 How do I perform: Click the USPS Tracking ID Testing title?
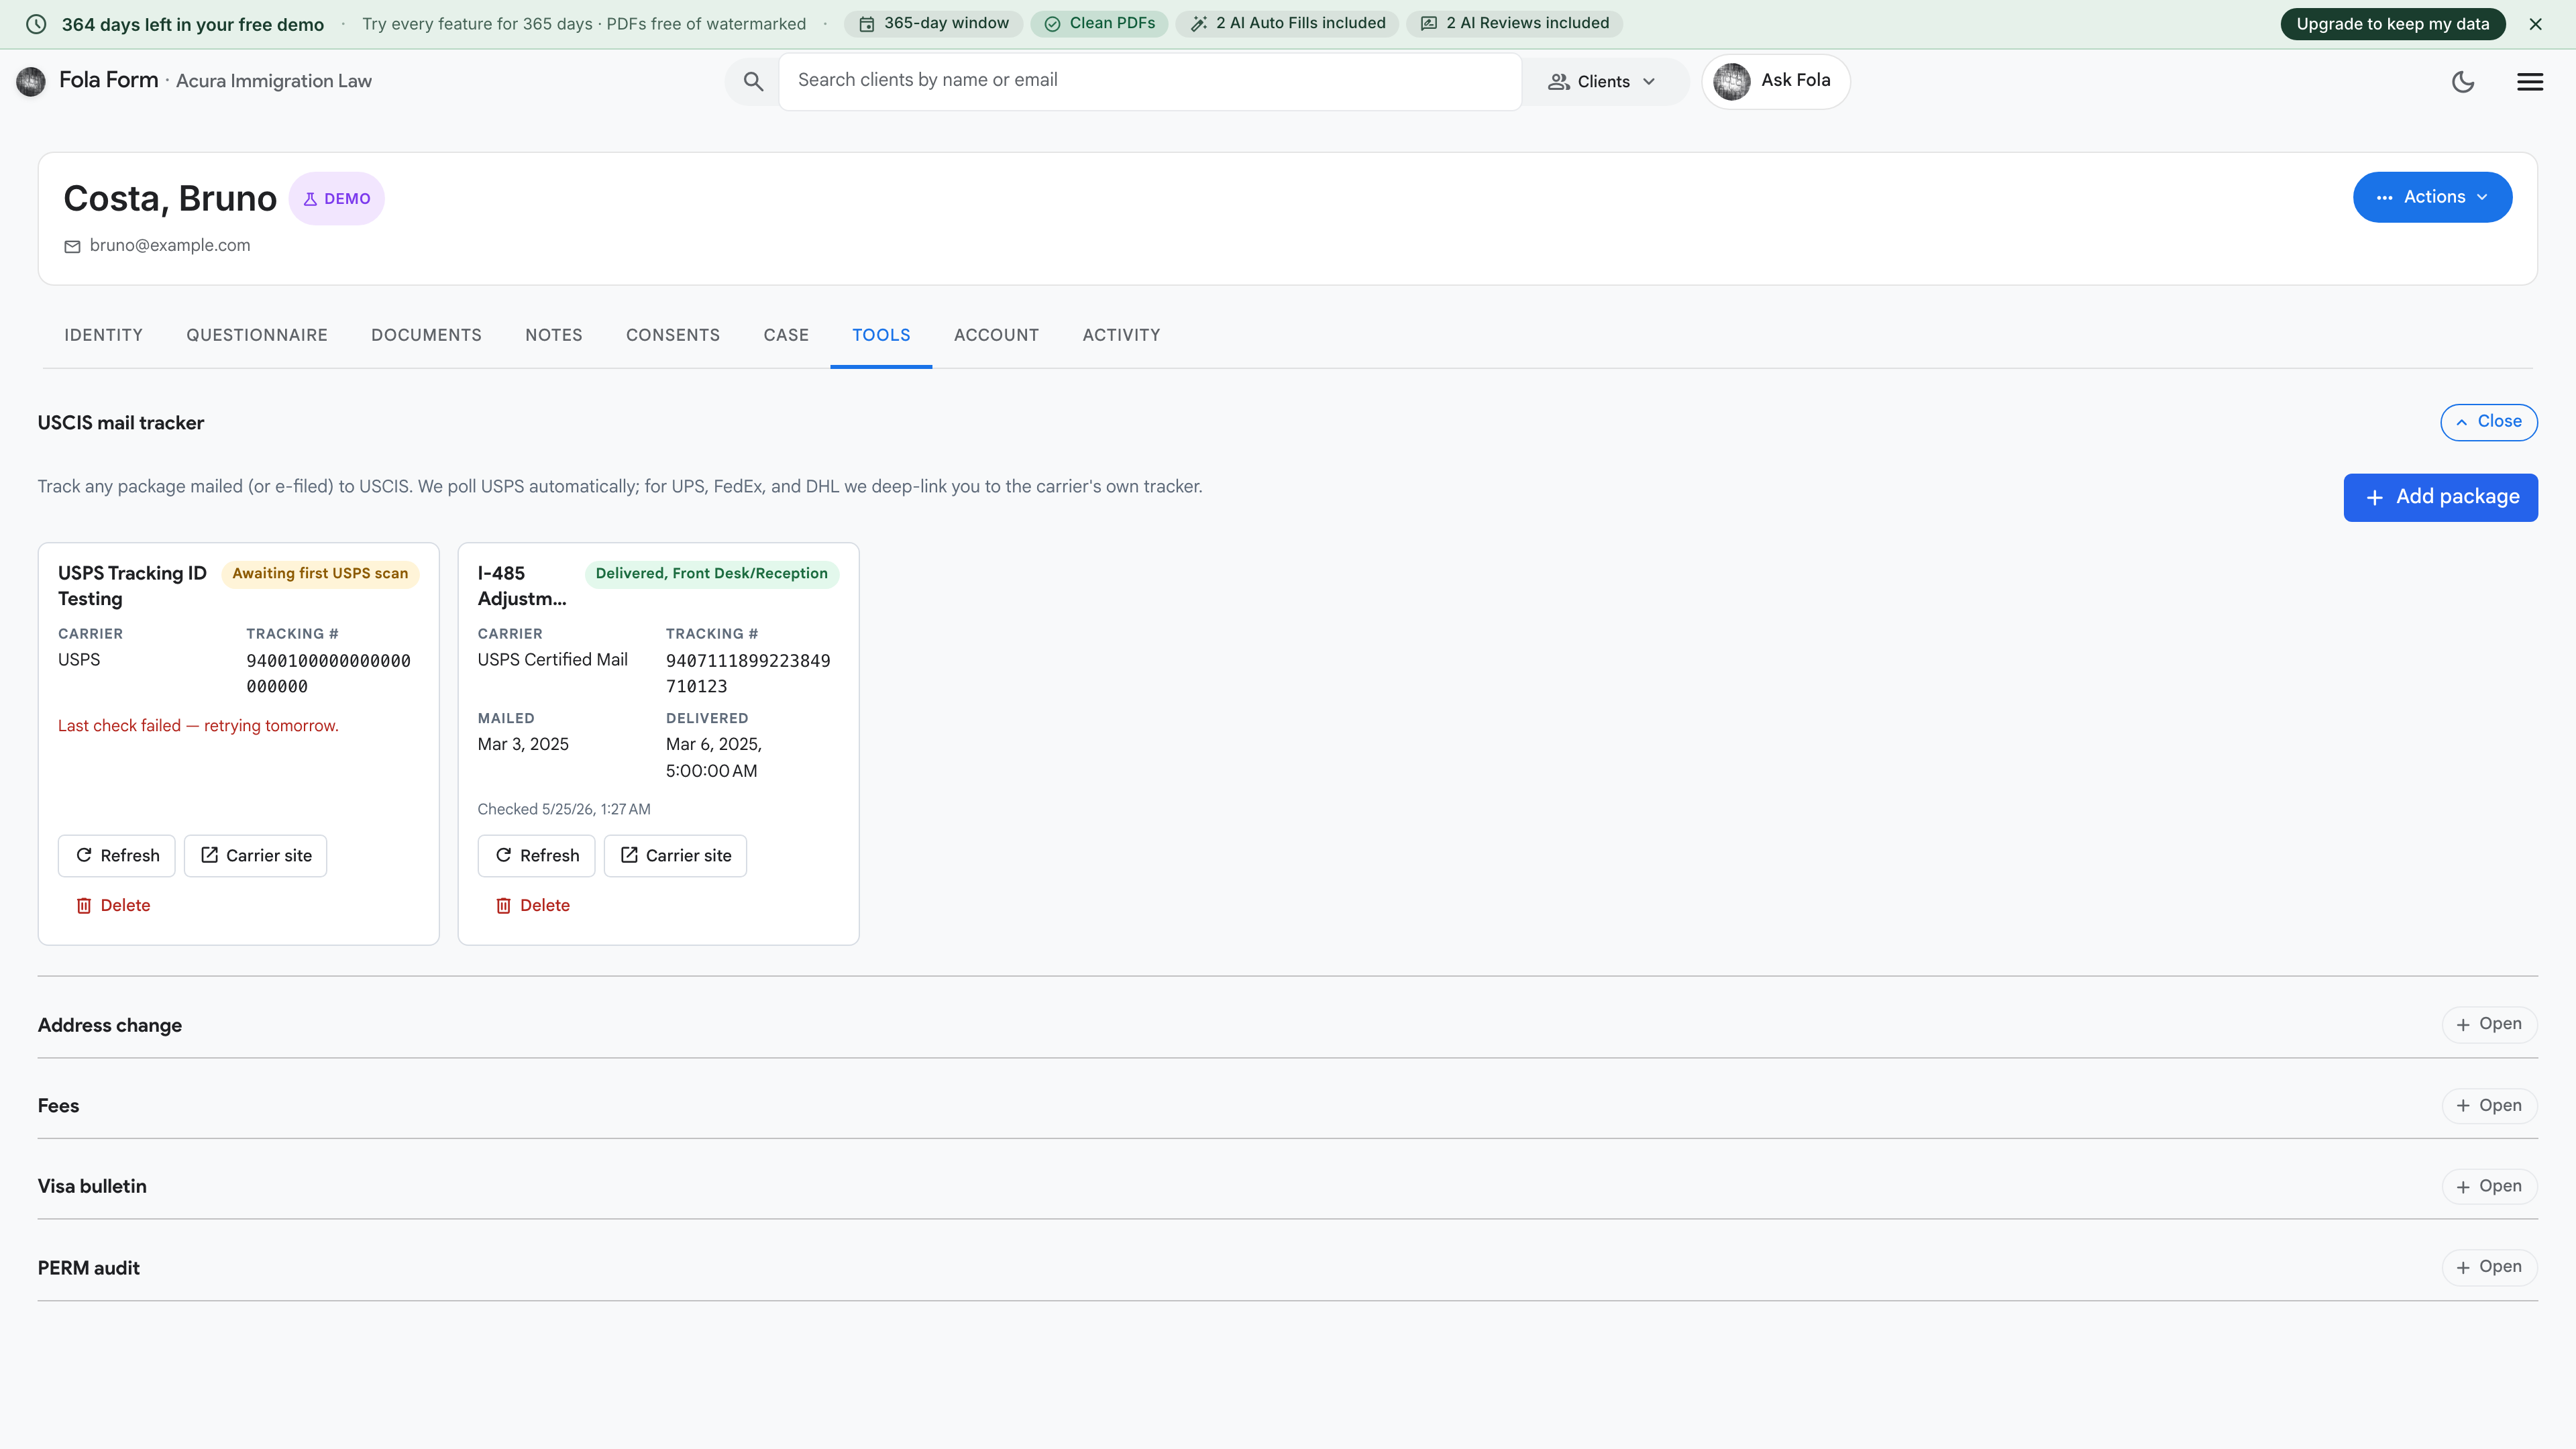132,586
